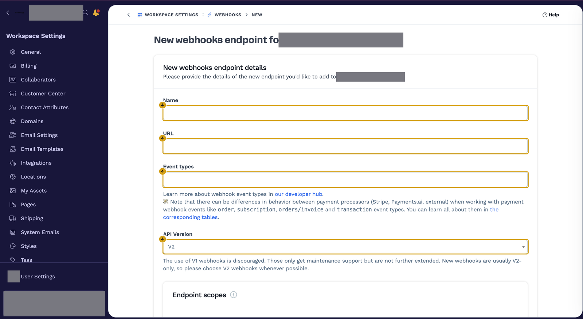Click the Shipping truck icon
The height and width of the screenshot is (319, 583).
(13, 218)
